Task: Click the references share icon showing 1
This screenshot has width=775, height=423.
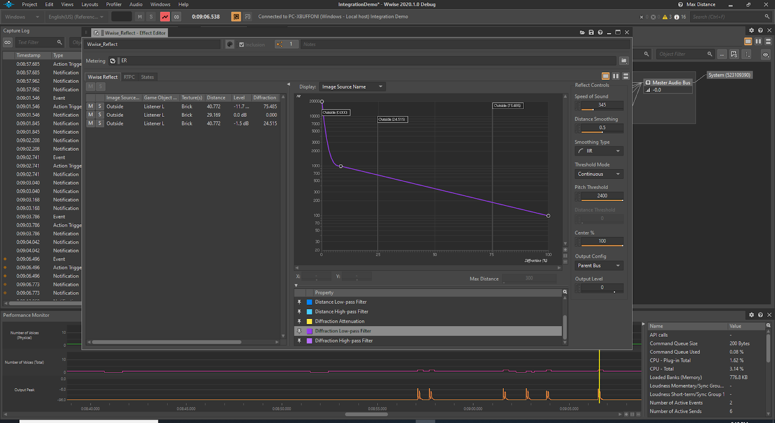Action: click(x=286, y=44)
